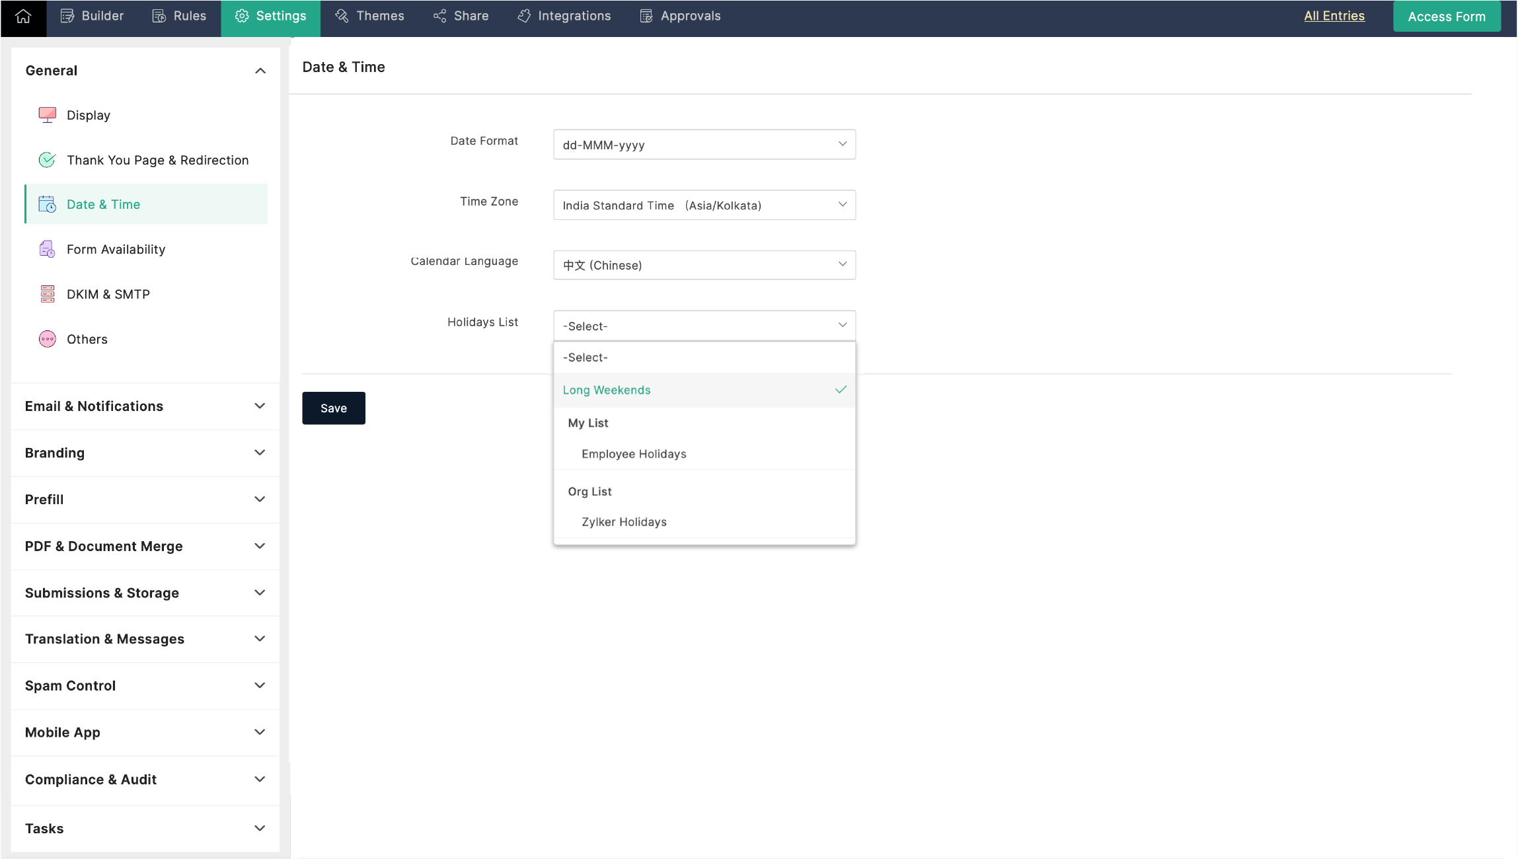Open the Date Format dropdown

coord(704,144)
